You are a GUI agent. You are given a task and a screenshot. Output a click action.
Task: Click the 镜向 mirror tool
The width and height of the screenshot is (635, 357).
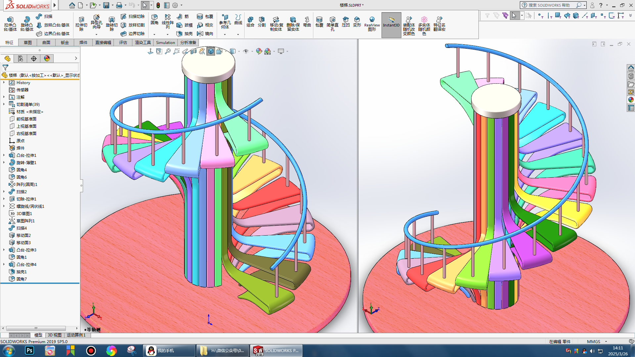coord(205,34)
